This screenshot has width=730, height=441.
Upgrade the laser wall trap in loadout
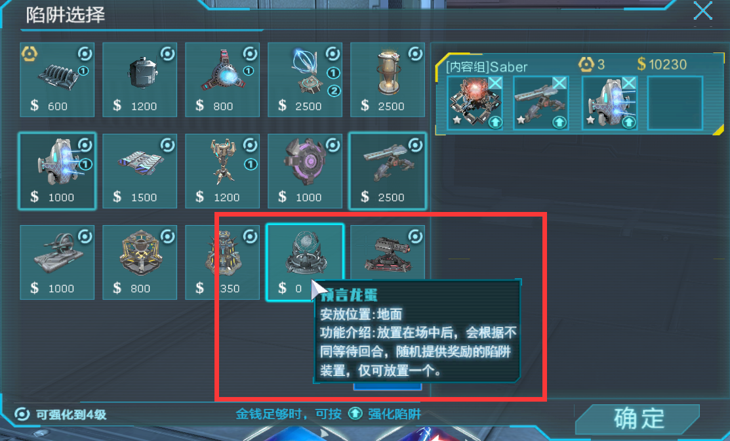(628, 123)
